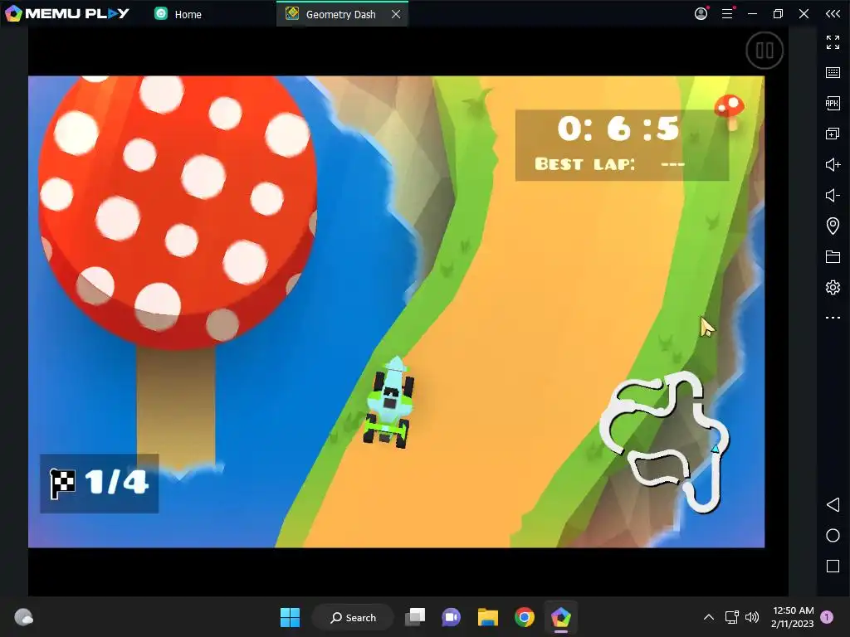The height and width of the screenshot is (637, 850).
Task: Open File Explorer from taskbar
Action: (x=488, y=617)
